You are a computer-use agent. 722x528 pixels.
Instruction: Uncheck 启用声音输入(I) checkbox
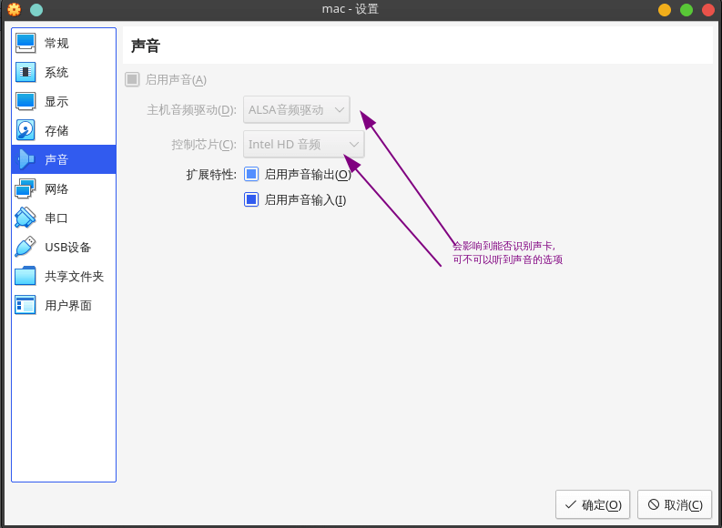coord(251,199)
